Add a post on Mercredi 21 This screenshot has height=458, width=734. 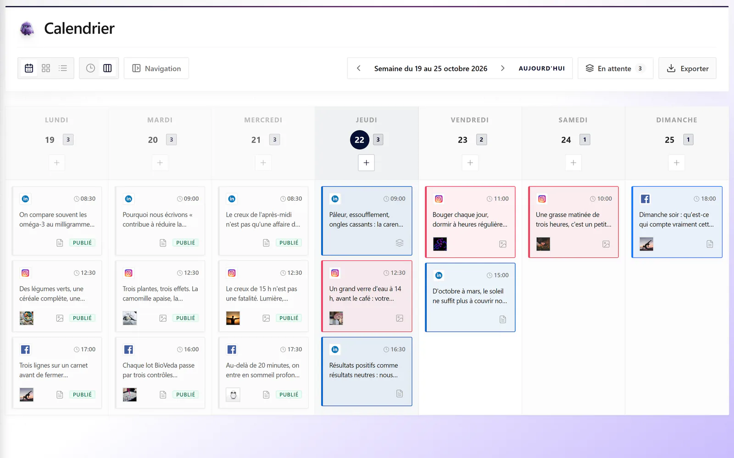pos(263,163)
